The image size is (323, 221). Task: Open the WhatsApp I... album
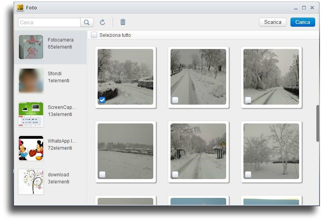pos(51,148)
